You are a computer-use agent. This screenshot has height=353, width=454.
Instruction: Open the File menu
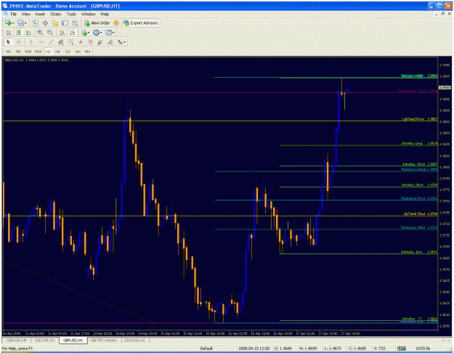click(x=13, y=14)
